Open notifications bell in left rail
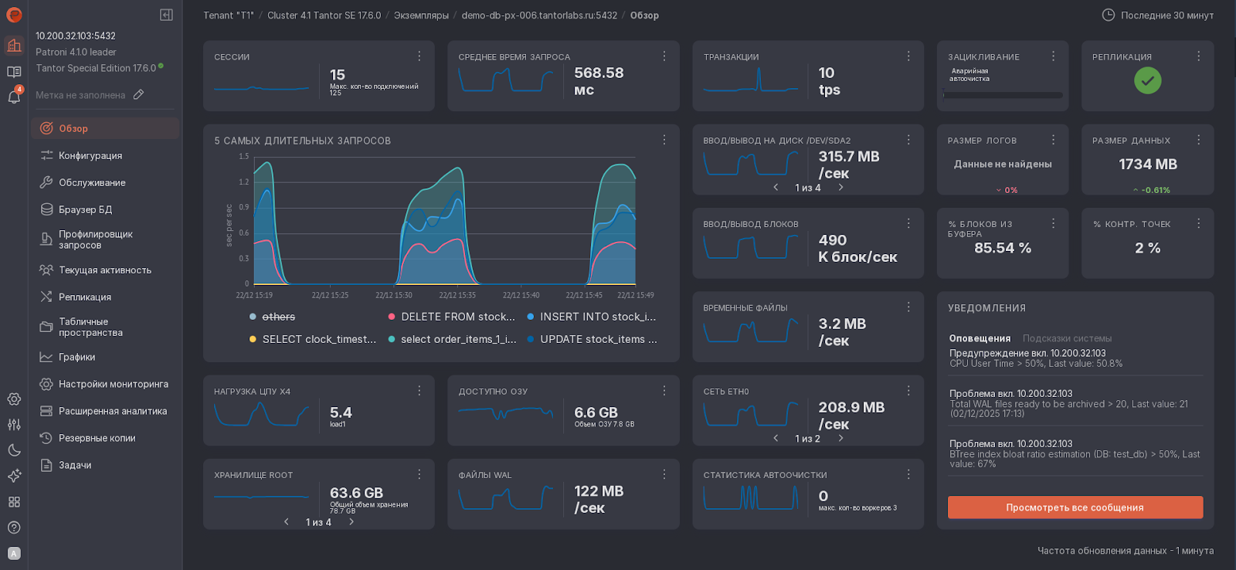Viewport: 1236px width, 570px height. [x=14, y=97]
